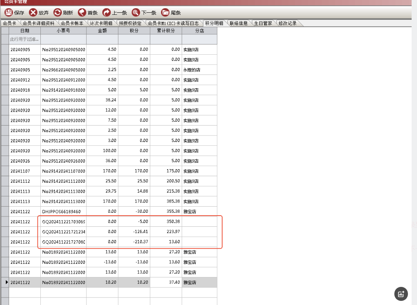Click the 小票号 filter row field
The image size is (417, 305).
(x=63, y=40)
